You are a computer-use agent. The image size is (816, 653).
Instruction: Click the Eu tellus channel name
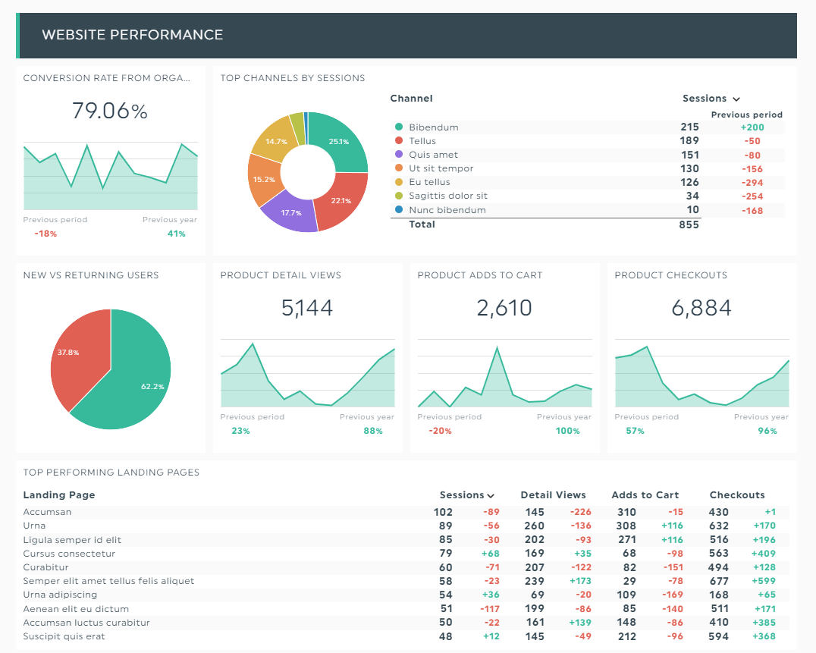click(429, 182)
